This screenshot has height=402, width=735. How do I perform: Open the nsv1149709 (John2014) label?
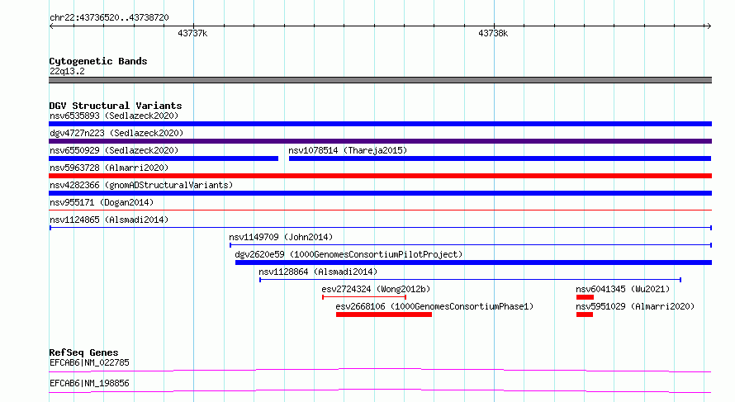click(x=281, y=237)
